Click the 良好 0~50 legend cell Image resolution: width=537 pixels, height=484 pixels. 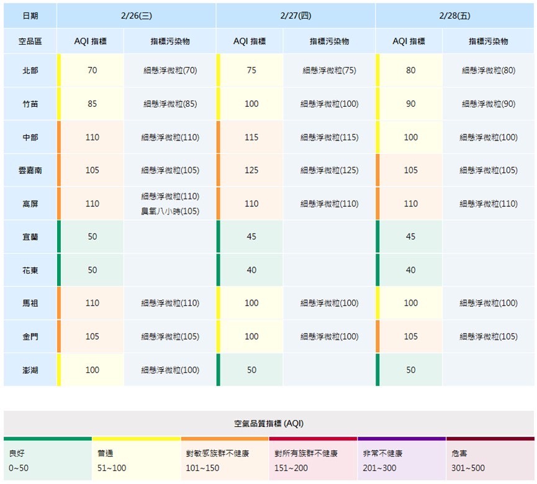pyautogui.click(x=48, y=459)
